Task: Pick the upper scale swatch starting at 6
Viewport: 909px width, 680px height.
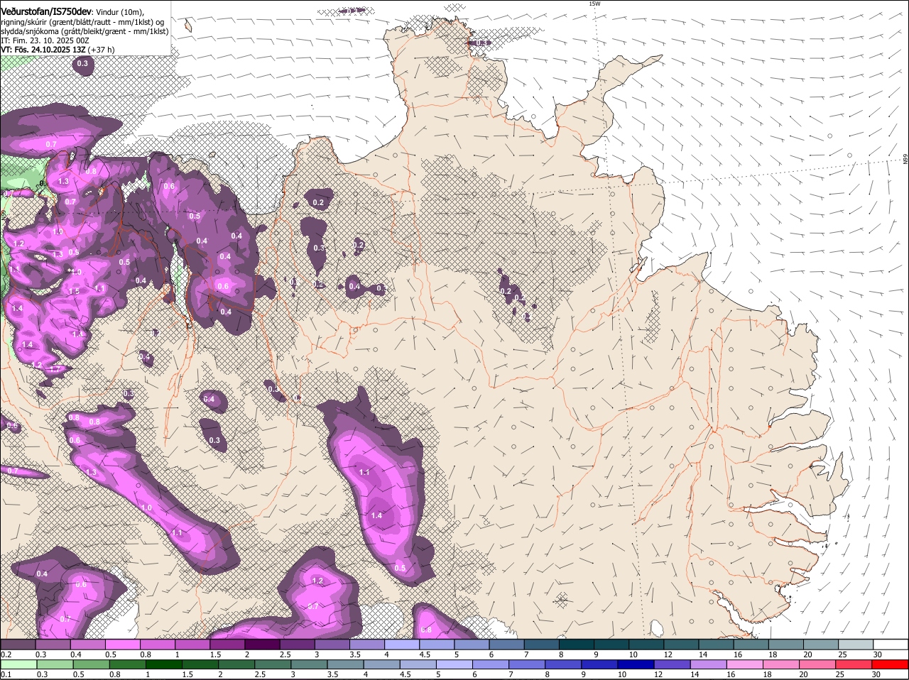Action: pos(506,645)
